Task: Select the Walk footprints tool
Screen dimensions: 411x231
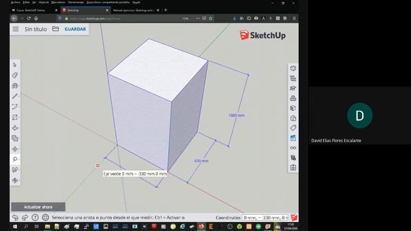Action: click(15, 169)
